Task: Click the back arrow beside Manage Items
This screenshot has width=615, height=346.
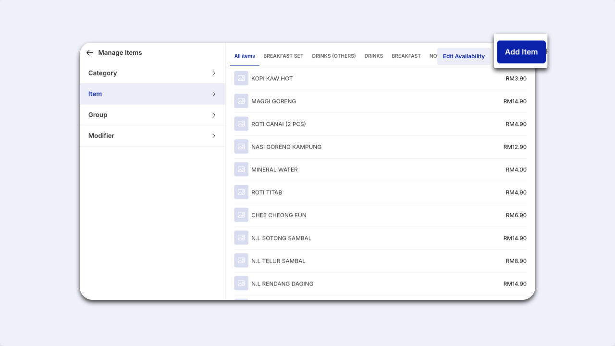Action: [x=89, y=53]
